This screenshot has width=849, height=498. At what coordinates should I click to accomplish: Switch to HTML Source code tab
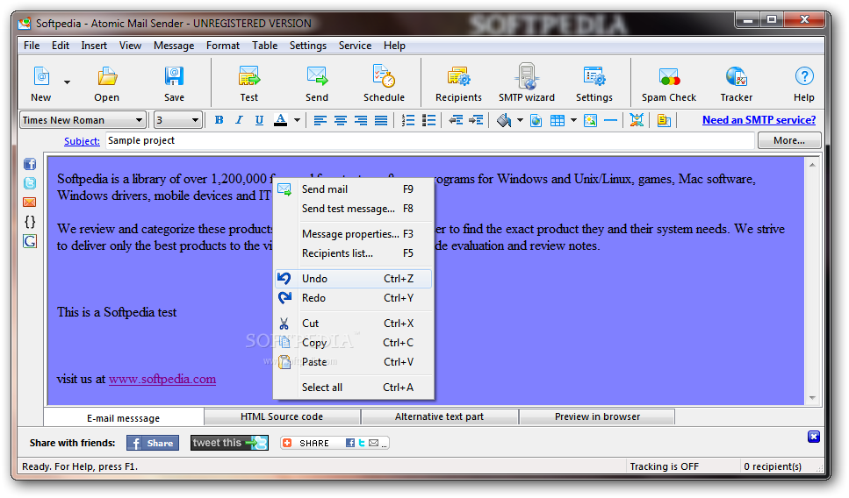(282, 416)
